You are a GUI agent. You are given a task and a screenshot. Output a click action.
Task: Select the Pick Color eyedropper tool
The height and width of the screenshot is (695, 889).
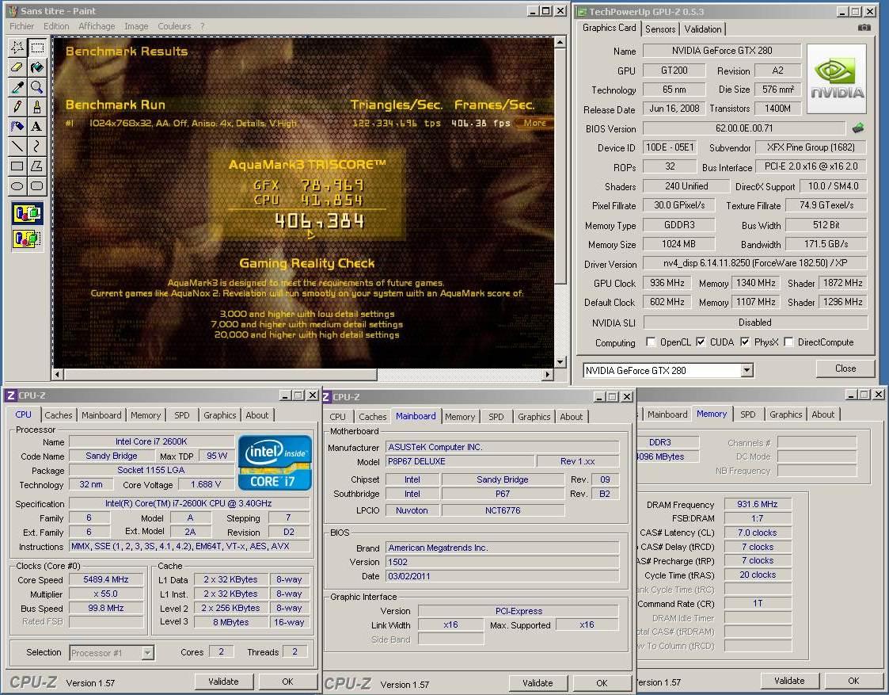17,87
